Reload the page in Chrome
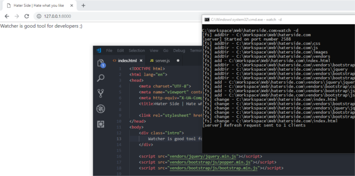 pos(27,16)
